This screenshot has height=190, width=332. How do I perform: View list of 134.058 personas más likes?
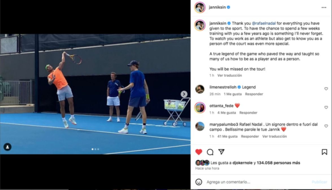[x=278, y=163]
